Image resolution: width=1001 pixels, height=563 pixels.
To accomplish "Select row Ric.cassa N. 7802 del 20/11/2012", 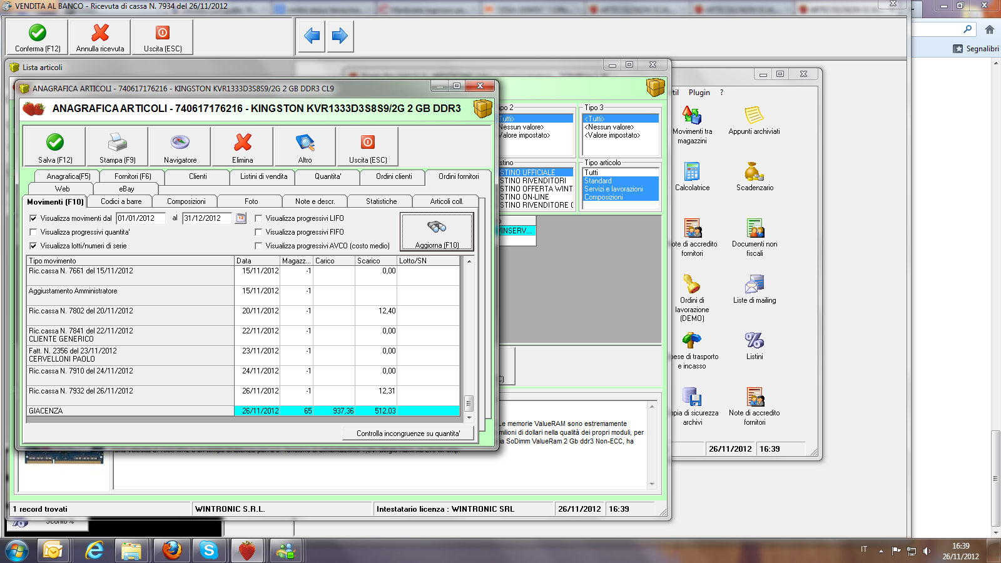I will click(x=243, y=315).
